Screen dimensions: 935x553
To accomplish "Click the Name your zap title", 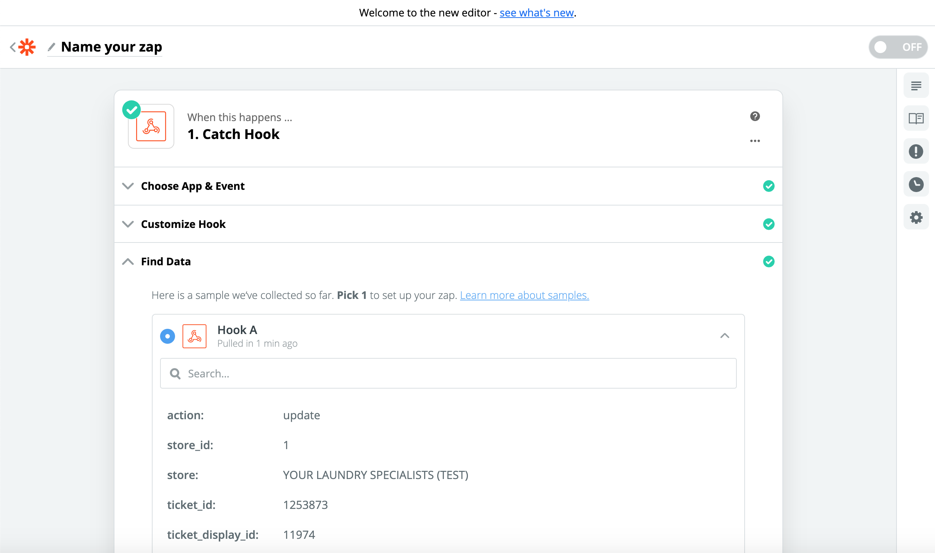I will pos(111,47).
